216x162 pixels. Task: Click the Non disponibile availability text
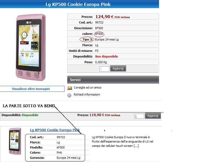pyautogui.click(x=106, y=56)
